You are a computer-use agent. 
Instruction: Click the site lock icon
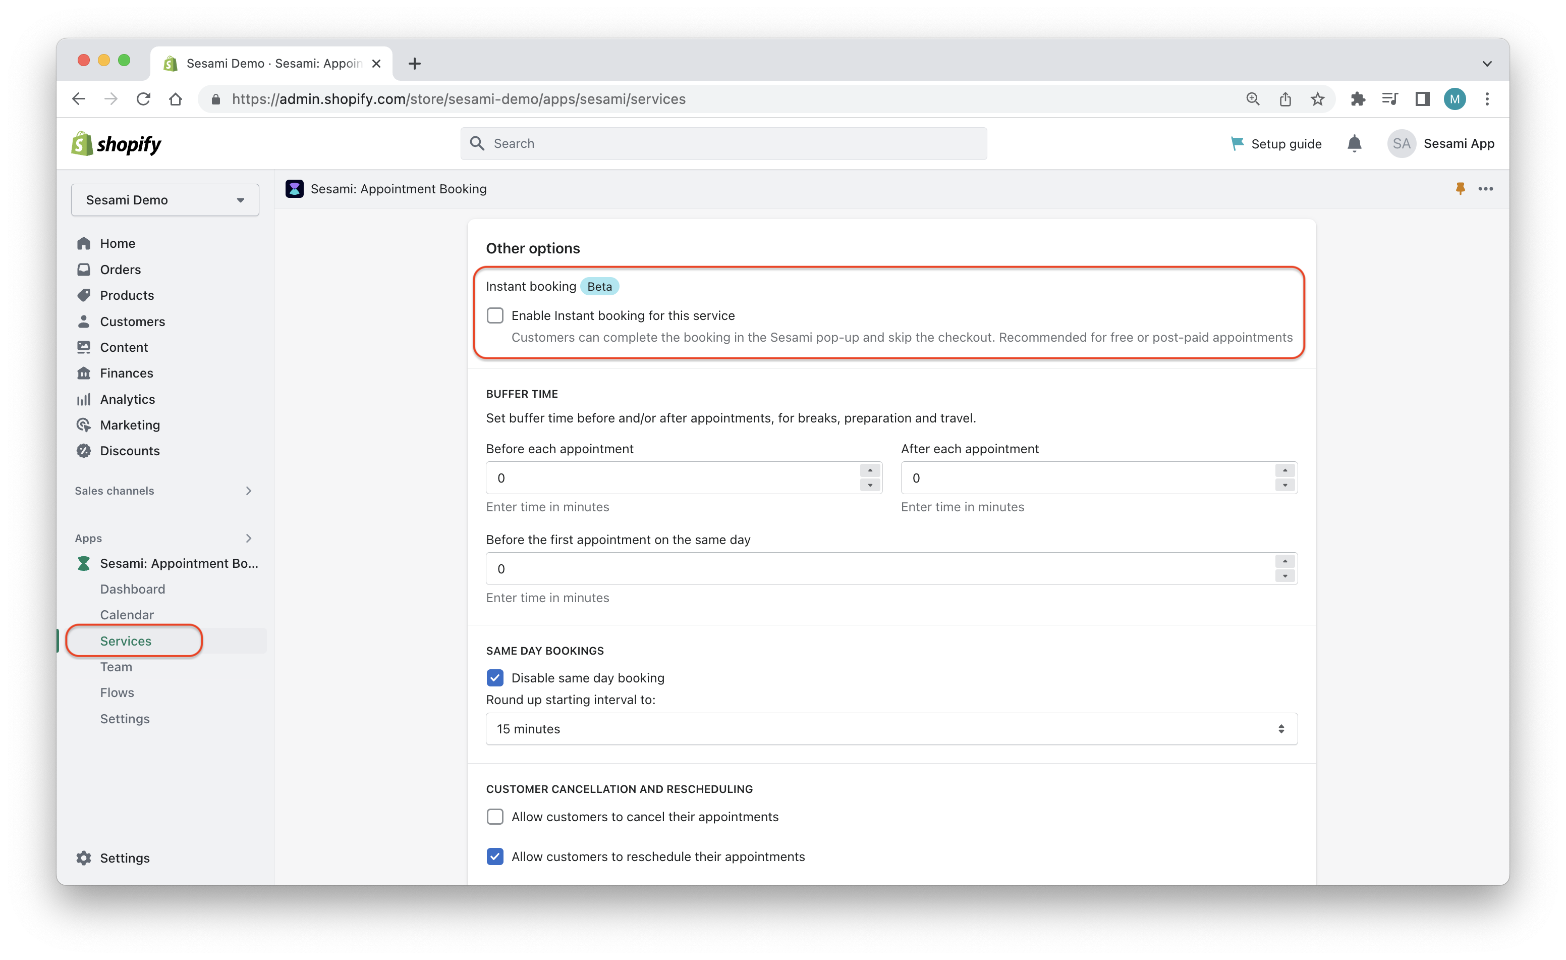216,99
